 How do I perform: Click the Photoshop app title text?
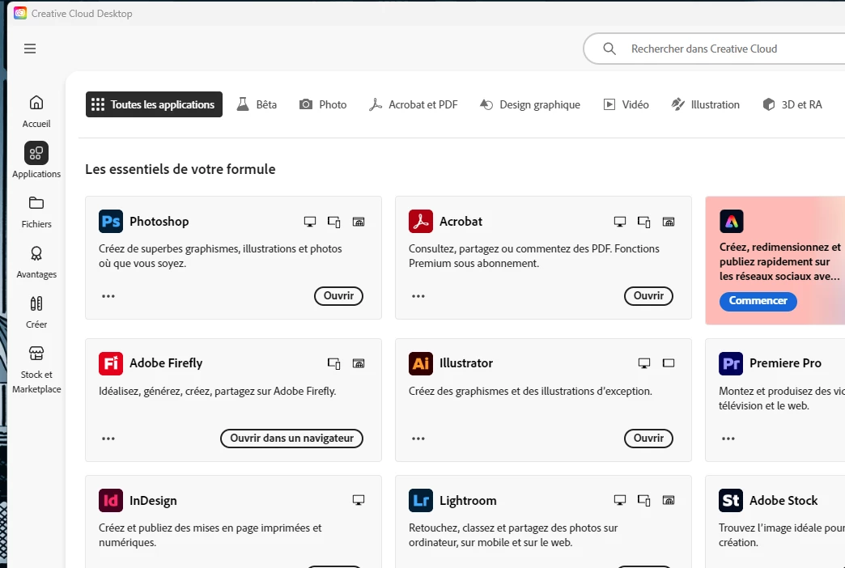159,222
